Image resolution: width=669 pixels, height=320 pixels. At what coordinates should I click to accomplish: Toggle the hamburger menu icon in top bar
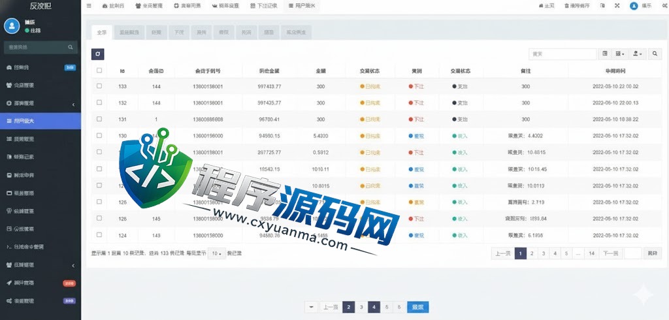click(89, 6)
